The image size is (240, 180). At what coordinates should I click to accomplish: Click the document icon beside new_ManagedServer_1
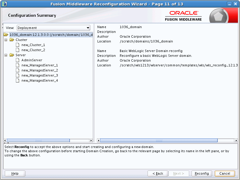pos(18,65)
